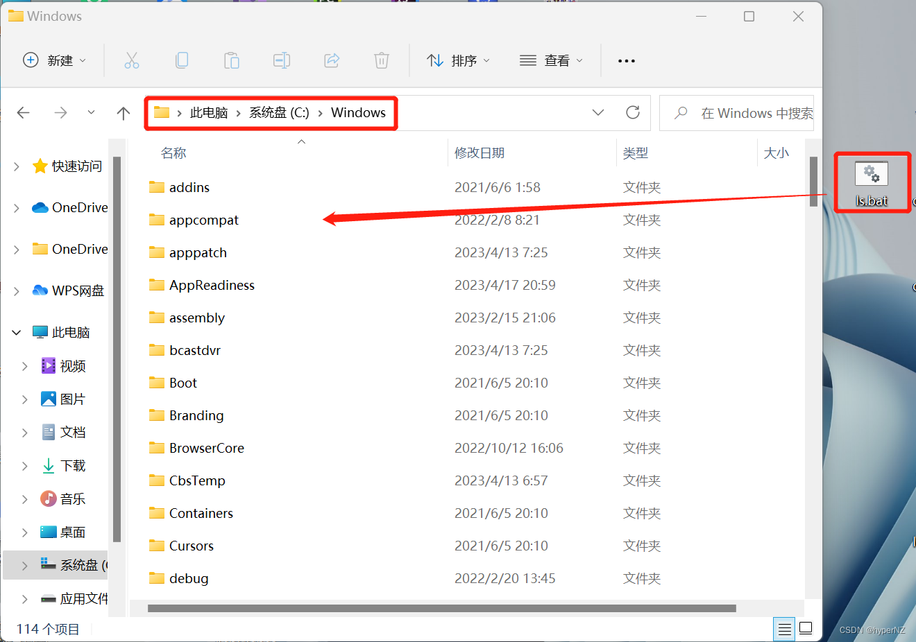Switch to details view layout icon

click(x=785, y=629)
